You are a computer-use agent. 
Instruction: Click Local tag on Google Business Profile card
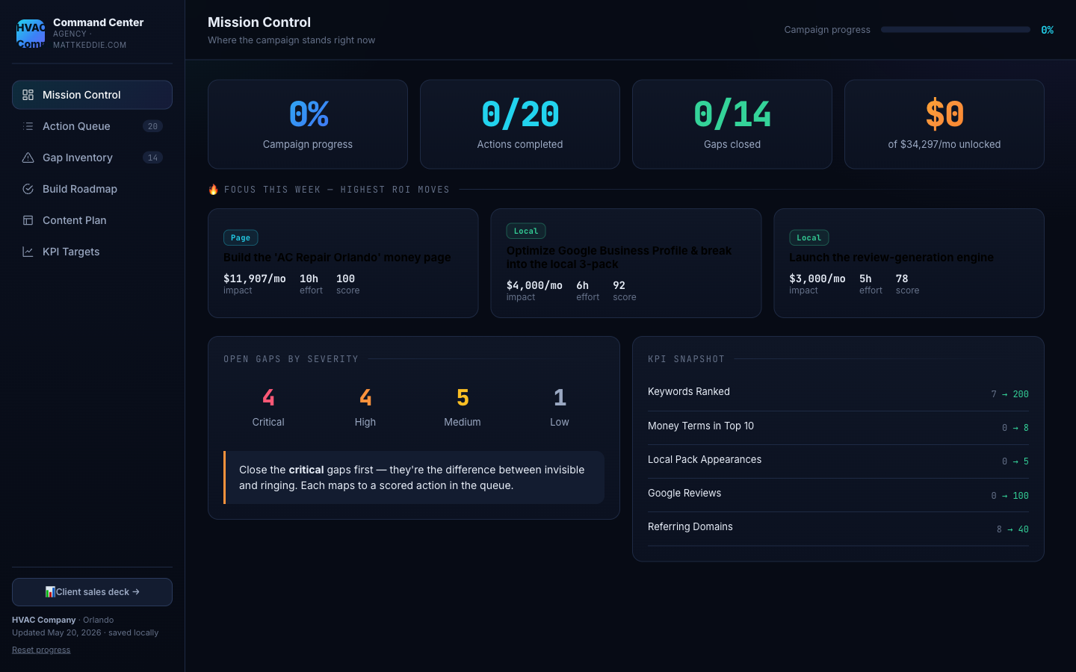click(526, 231)
